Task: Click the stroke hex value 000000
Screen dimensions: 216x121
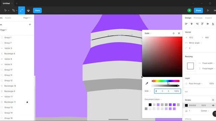Action: click(x=192, y=105)
